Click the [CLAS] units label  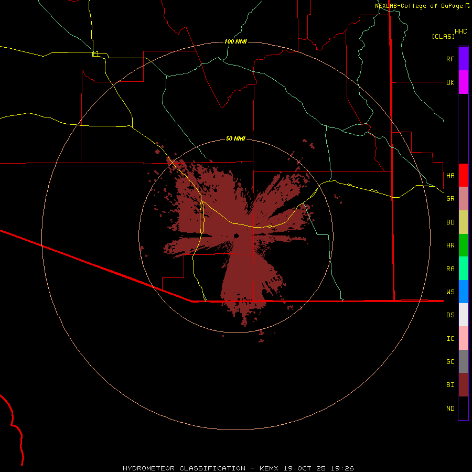[x=443, y=36]
